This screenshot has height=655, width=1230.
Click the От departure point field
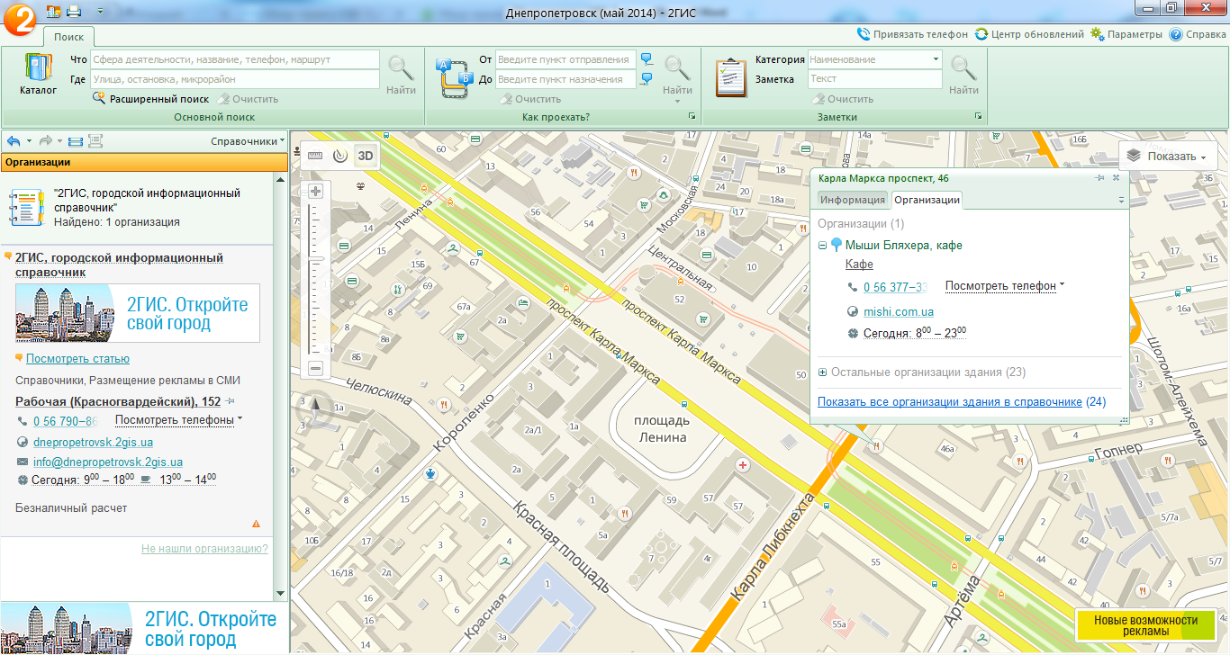[x=565, y=59]
